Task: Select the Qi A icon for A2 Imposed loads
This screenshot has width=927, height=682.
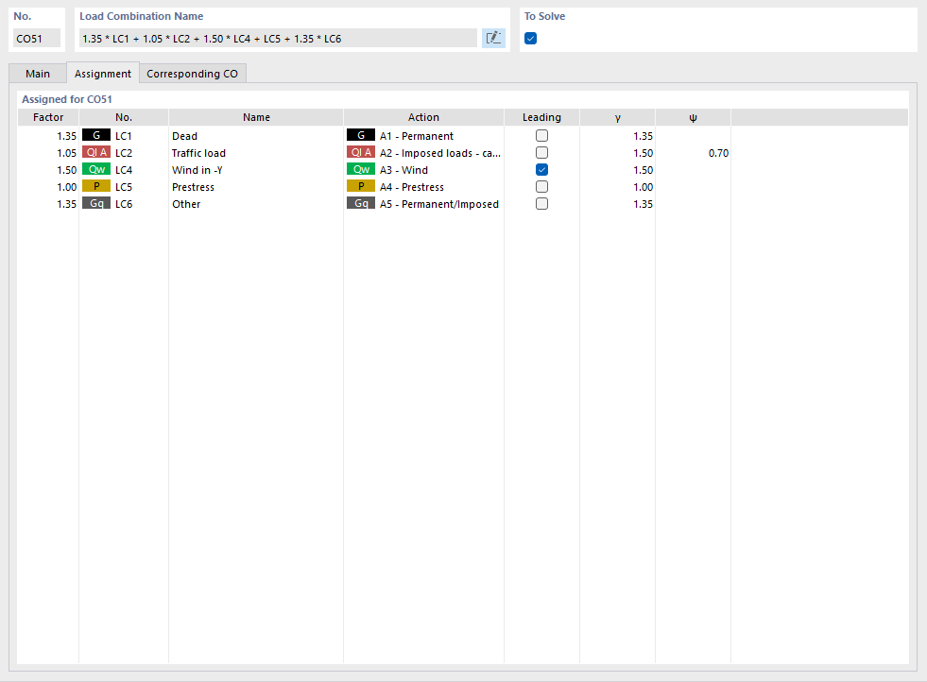Action: [361, 152]
